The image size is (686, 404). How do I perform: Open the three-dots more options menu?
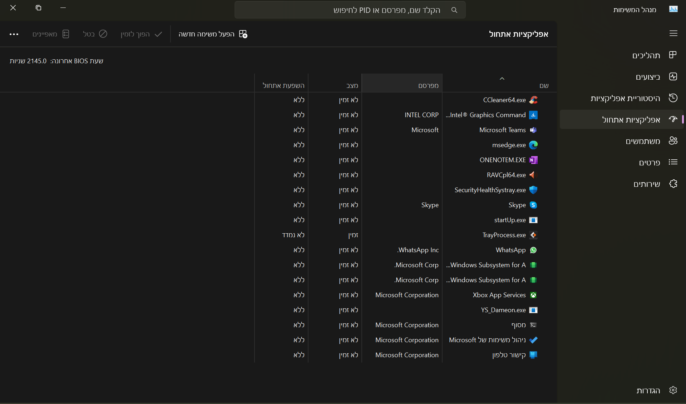pos(14,34)
